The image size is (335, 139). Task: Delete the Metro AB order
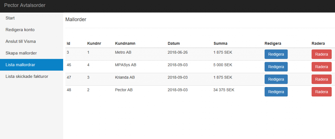point(322,54)
